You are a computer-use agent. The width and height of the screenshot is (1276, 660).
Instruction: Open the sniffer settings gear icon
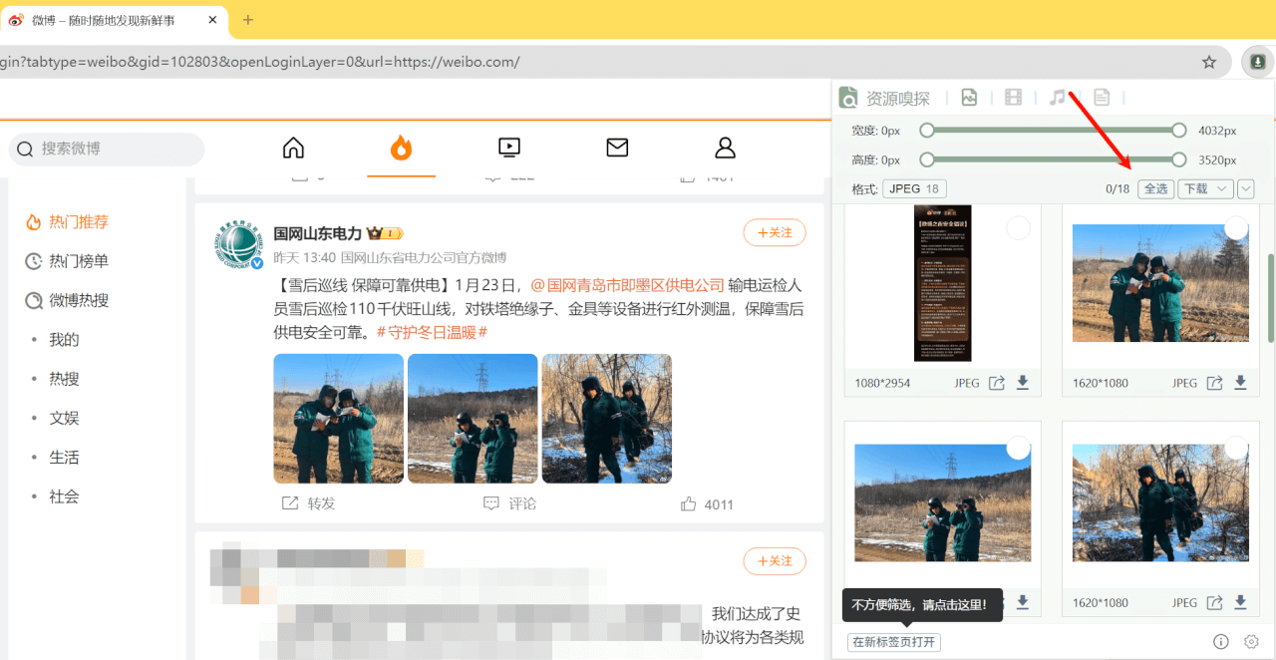pyautogui.click(x=1251, y=642)
